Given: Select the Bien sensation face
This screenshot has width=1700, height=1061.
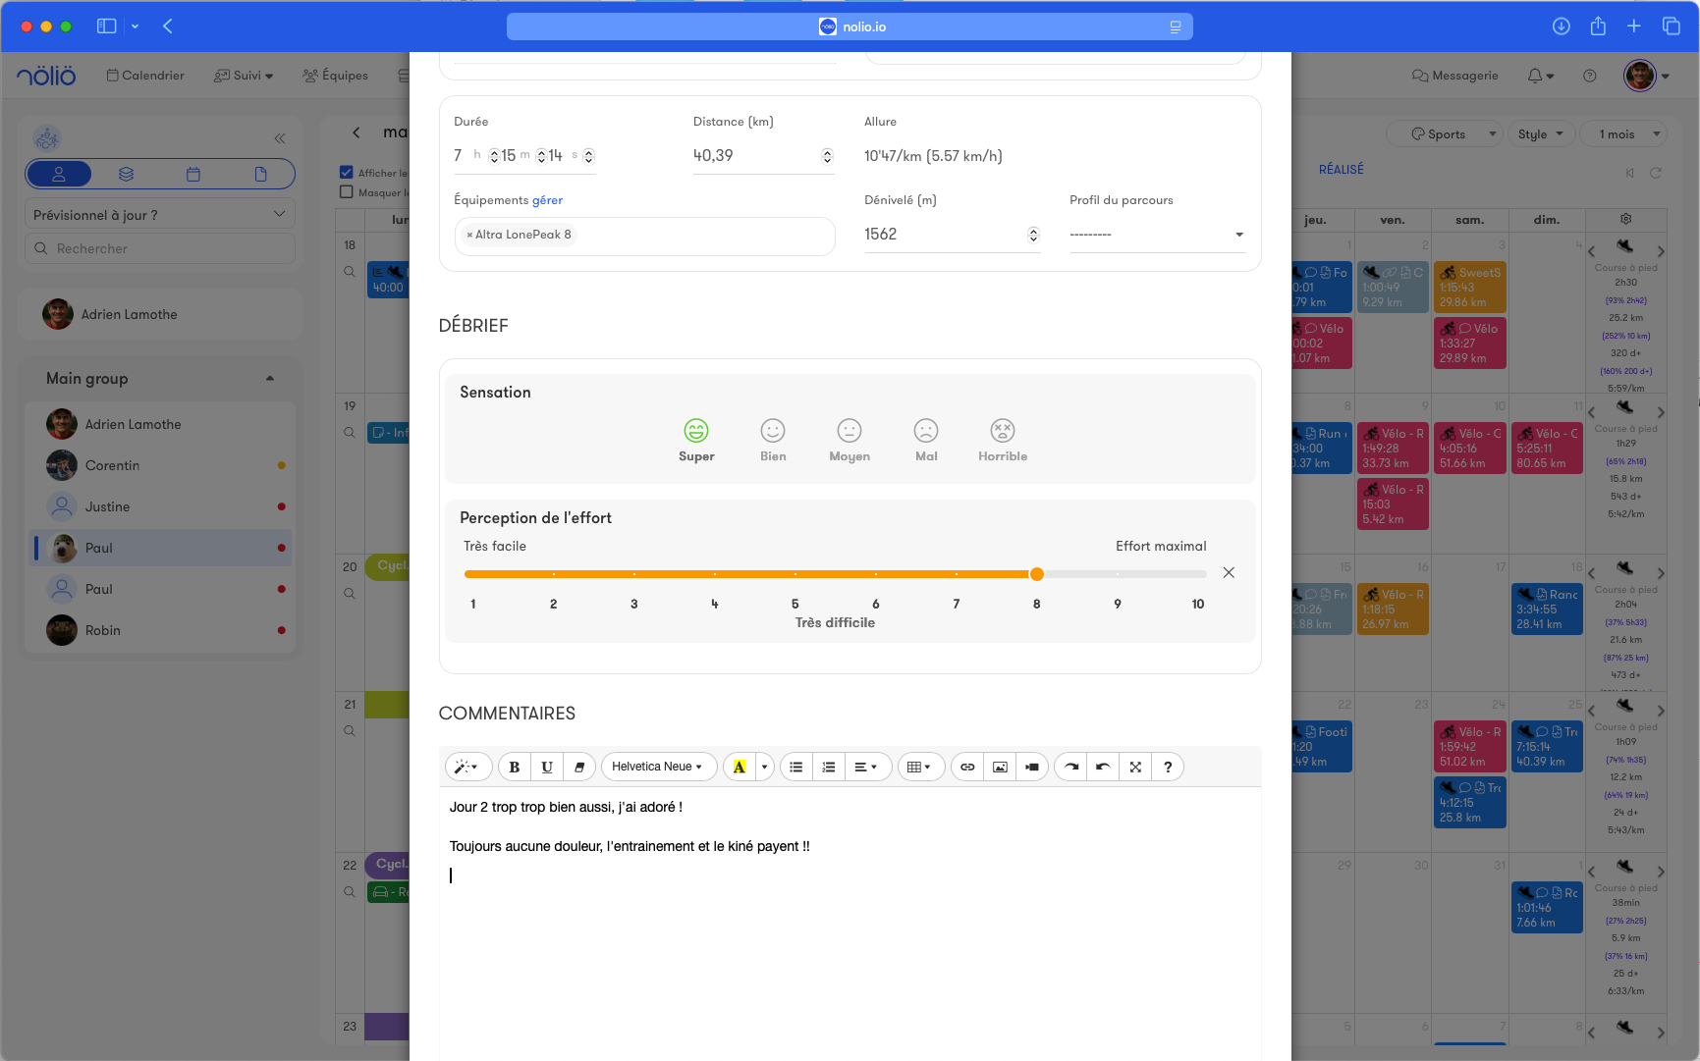Looking at the screenshot, I should tap(773, 431).
